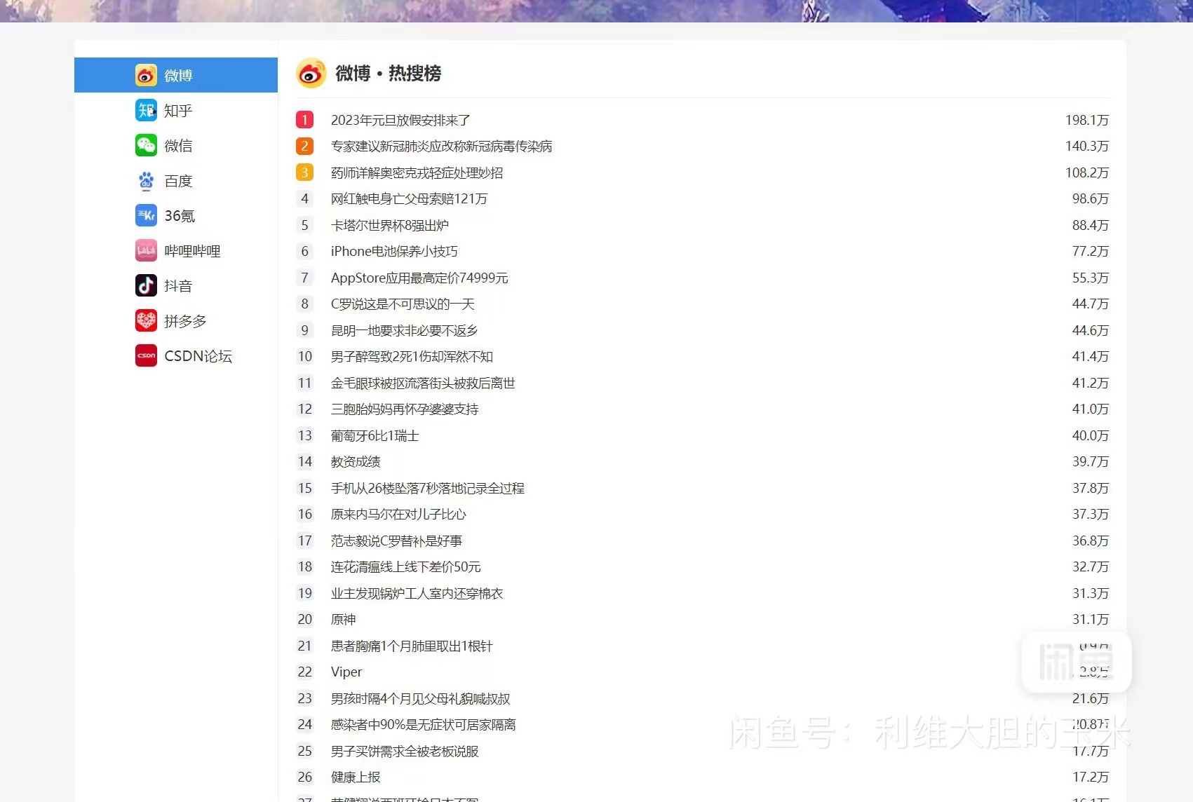This screenshot has height=802, width=1193.
Task: Open topic 药师详解奥密克戎轻症处理妙招
Action: click(x=417, y=172)
